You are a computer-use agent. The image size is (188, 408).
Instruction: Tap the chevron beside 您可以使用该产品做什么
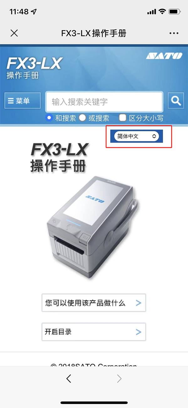point(138,303)
